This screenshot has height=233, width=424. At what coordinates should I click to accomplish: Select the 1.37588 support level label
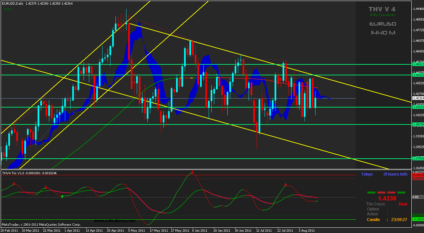pyautogui.click(x=417, y=158)
